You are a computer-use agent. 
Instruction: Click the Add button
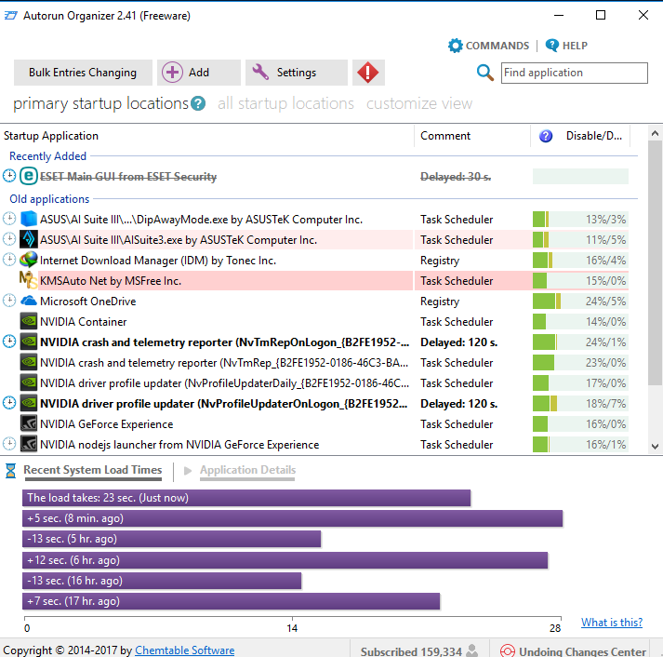[199, 73]
